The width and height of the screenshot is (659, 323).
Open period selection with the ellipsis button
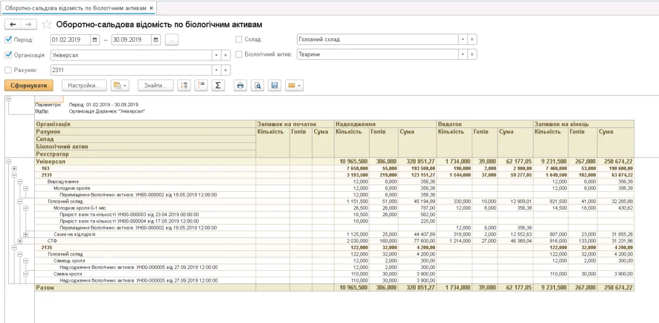click(x=172, y=40)
